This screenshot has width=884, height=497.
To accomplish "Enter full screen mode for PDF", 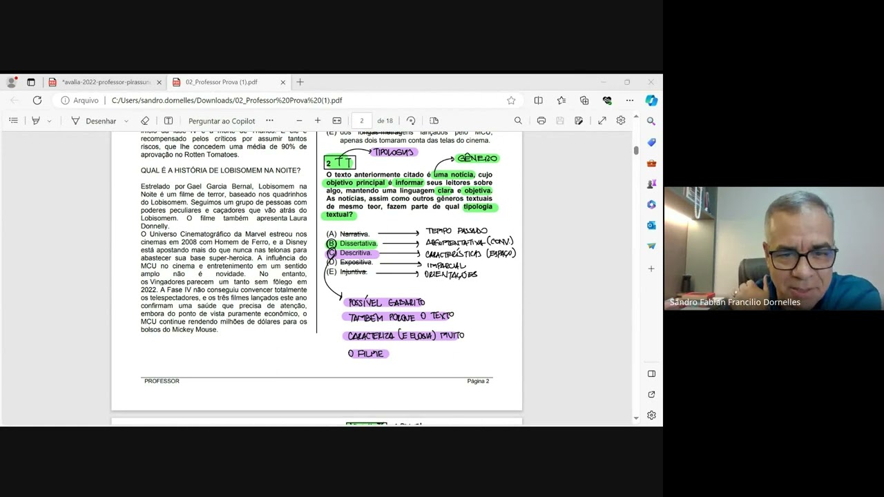I will [602, 121].
